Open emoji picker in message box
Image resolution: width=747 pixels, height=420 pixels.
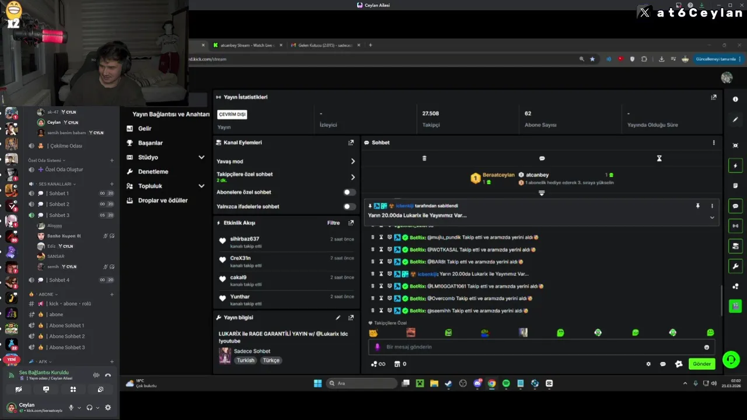click(706, 347)
